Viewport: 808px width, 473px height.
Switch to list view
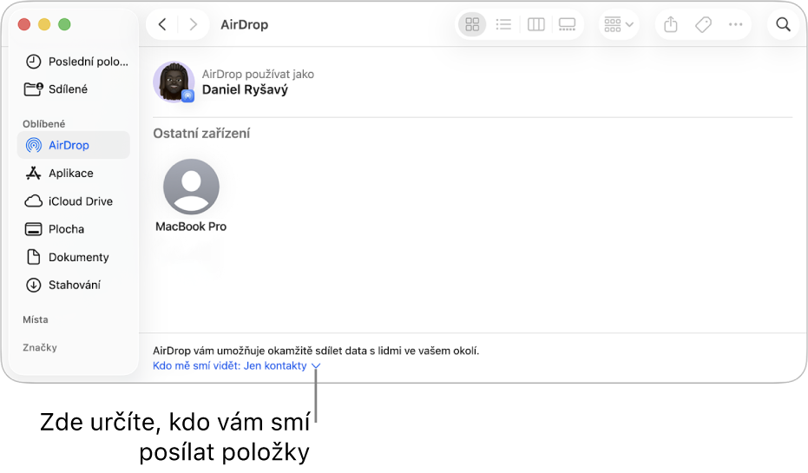[x=503, y=24]
